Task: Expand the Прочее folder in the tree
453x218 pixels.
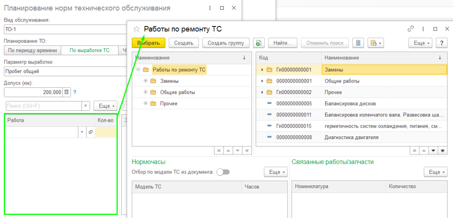Action: 146,104
